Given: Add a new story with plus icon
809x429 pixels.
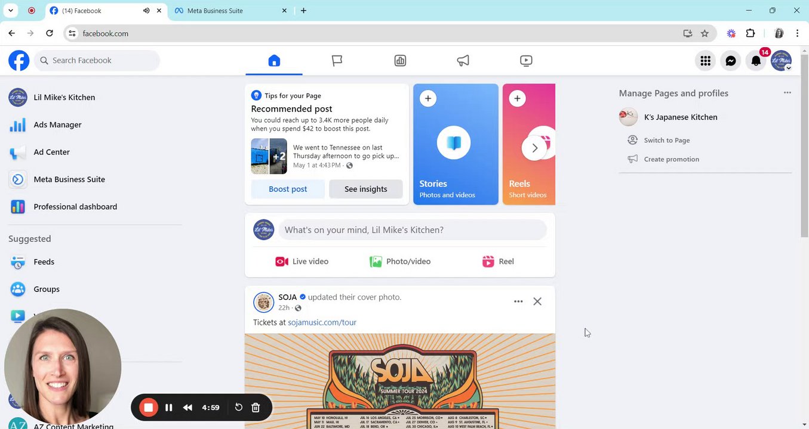Looking at the screenshot, I should click(x=427, y=98).
